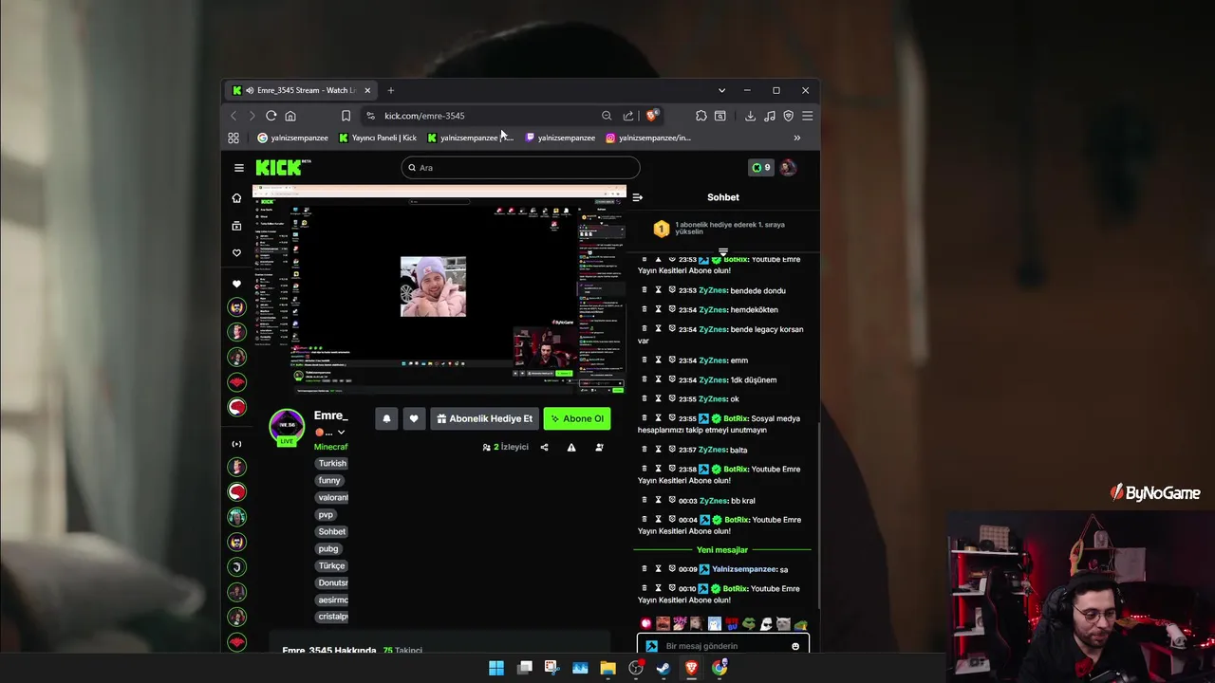Open the Twitch yalnizsempanzee bookmark
1215x683 pixels.
[560, 138]
